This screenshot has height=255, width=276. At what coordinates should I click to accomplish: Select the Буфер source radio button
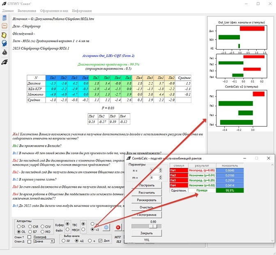tap(67, 224)
